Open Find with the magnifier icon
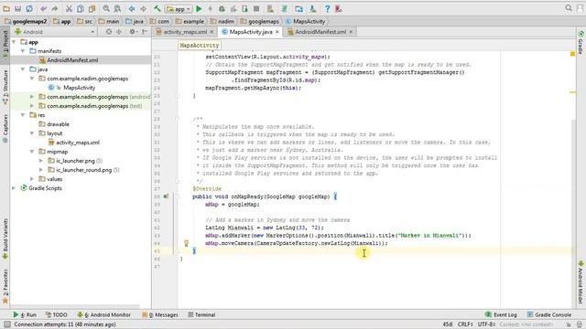The height and width of the screenshot is (329, 586). (x=106, y=8)
